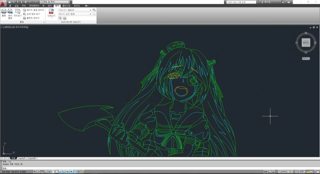Expand the quick access toolbar customize arrow
The image size is (320, 174).
[x=71, y=2]
